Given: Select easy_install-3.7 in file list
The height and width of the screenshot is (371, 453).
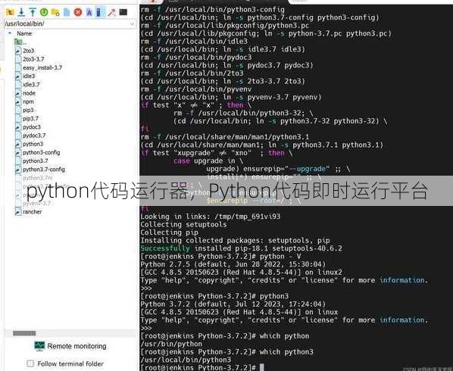Looking at the screenshot, I should tap(42, 67).
